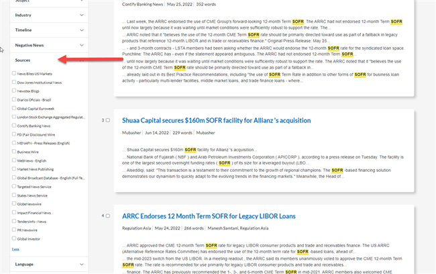Check the States News Service source
The width and height of the screenshot is (436, 274).
pos(14,195)
